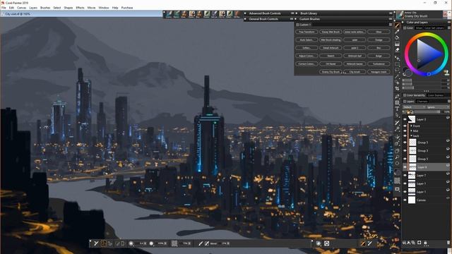Viewport: 452px width, 254px height.
Task: Hide the Group 3 layer
Action: [405, 150]
